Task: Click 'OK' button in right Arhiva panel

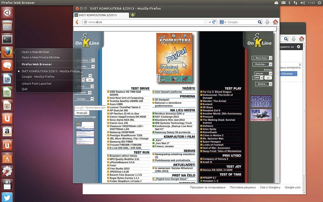Action: (268, 78)
